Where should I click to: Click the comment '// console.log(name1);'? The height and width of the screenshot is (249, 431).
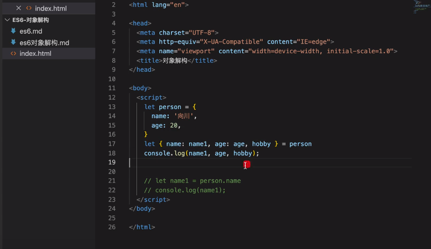[185, 190]
